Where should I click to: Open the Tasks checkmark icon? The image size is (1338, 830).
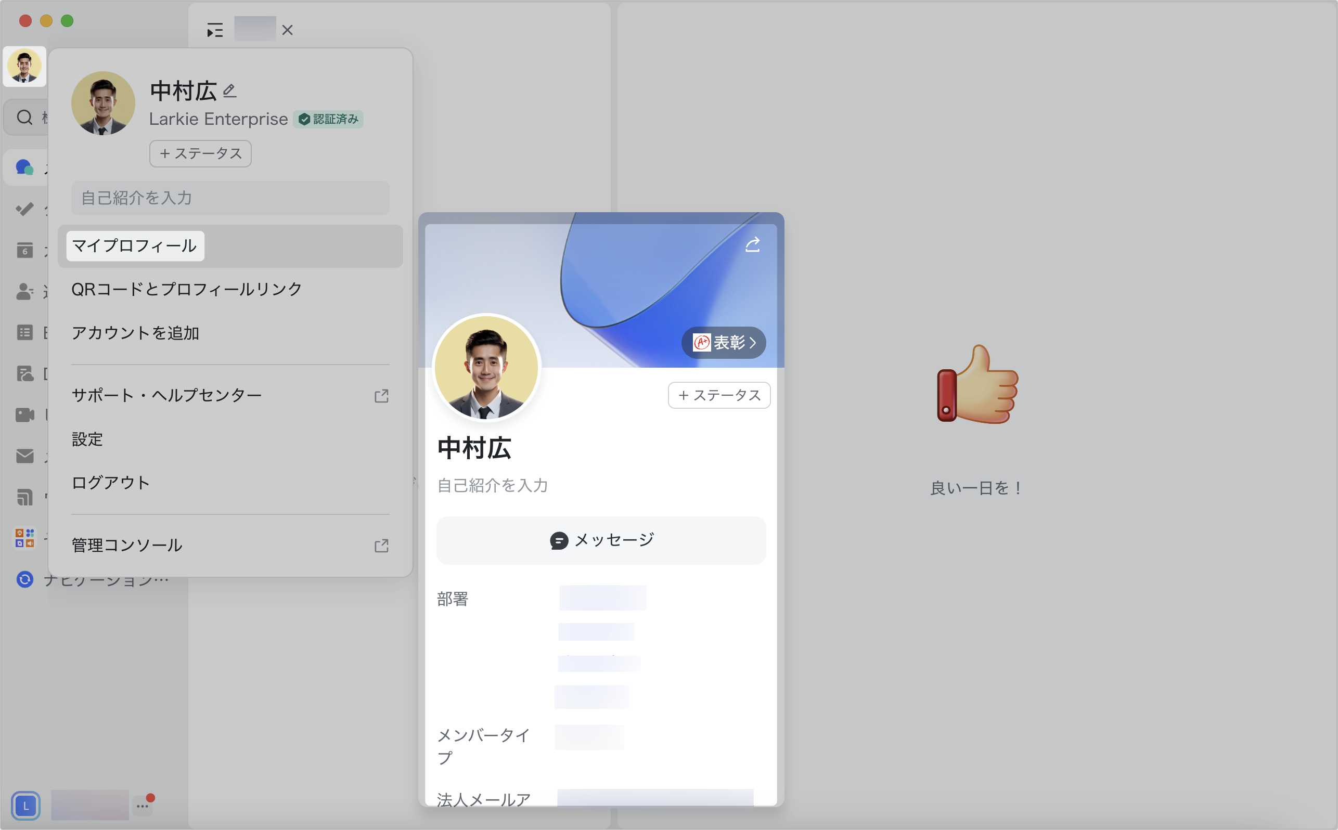[24, 209]
